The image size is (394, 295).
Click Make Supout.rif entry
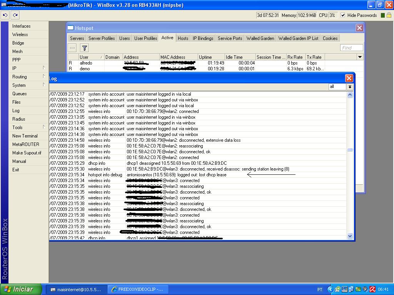click(x=27, y=153)
